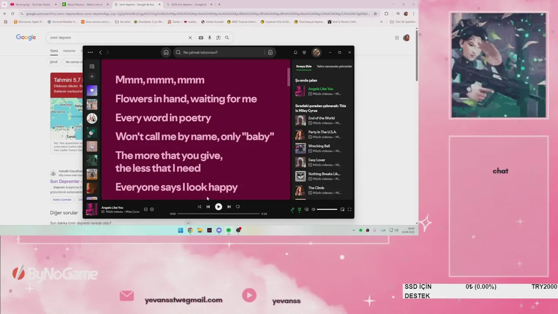Click lyric Everyone says I look happy
Image resolution: width=558 pixels, height=314 pixels.
click(x=177, y=187)
